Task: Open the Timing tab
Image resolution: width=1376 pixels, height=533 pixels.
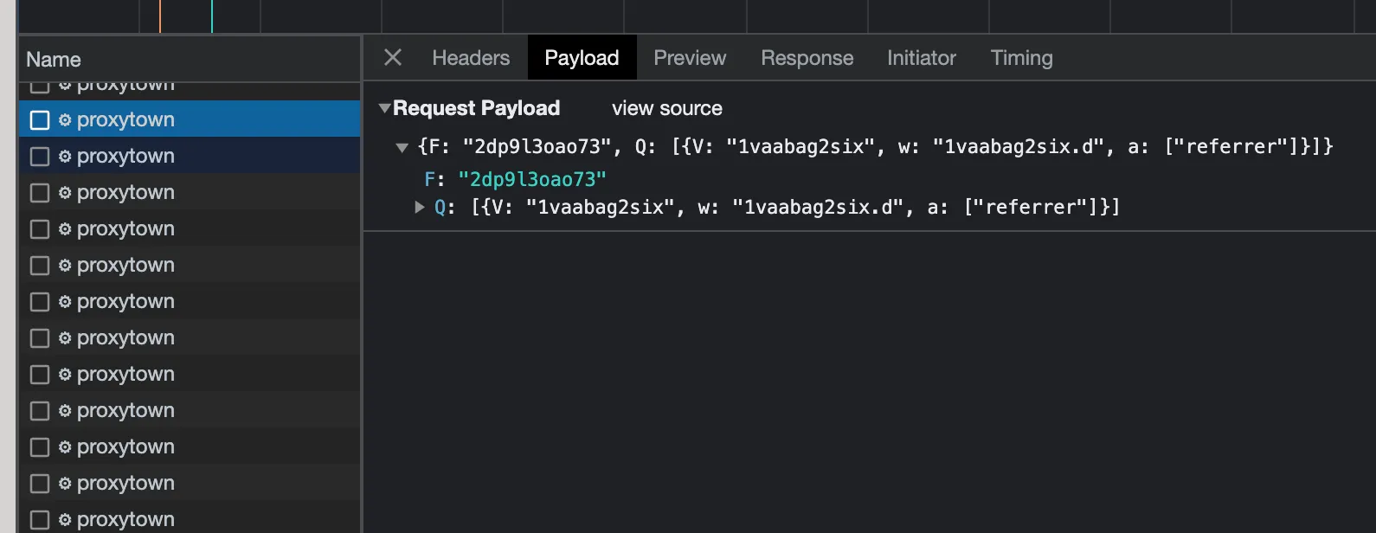Action: (x=1021, y=58)
